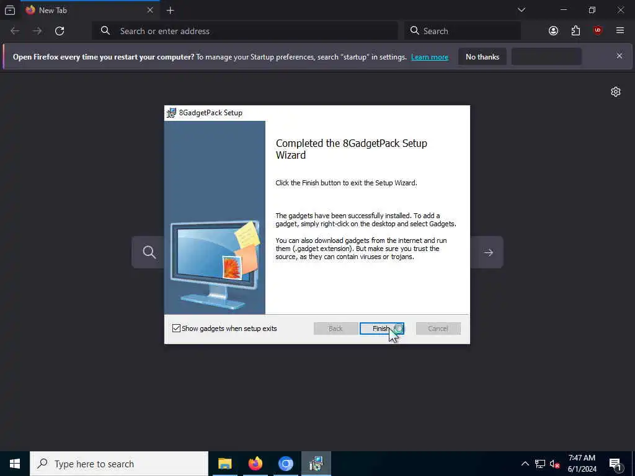The height and width of the screenshot is (476, 635).
Task: Open File Explorer from taskbar
Action: (x=224, y=464)
